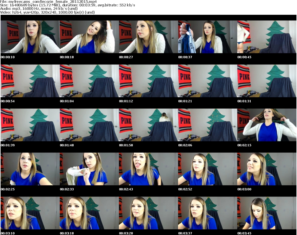Screen dimensions: 297x235
Task: Choose the frame marked 00:03:18
Action: 89,213
